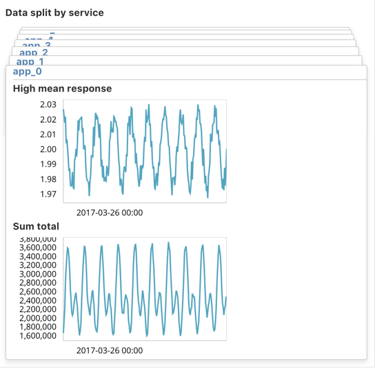Click the High mean response line chart
375x369 pixels.
coord(145,151)
